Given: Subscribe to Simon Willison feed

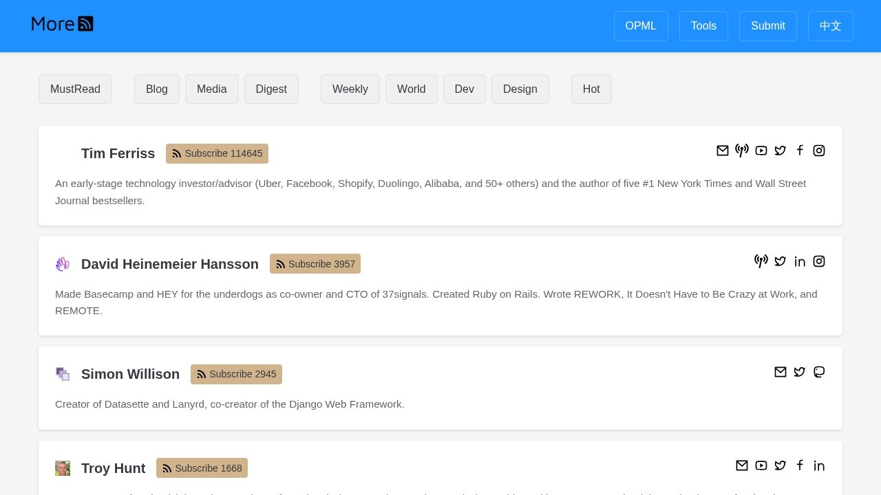Looking at the screenshot, I should point(236,374).
